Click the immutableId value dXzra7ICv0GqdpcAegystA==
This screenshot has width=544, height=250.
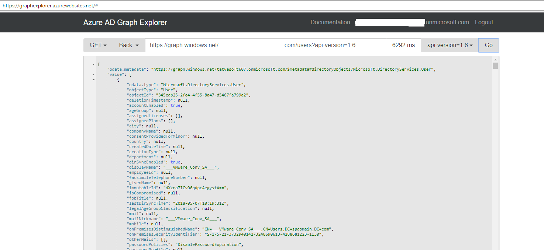coord(195,188)
